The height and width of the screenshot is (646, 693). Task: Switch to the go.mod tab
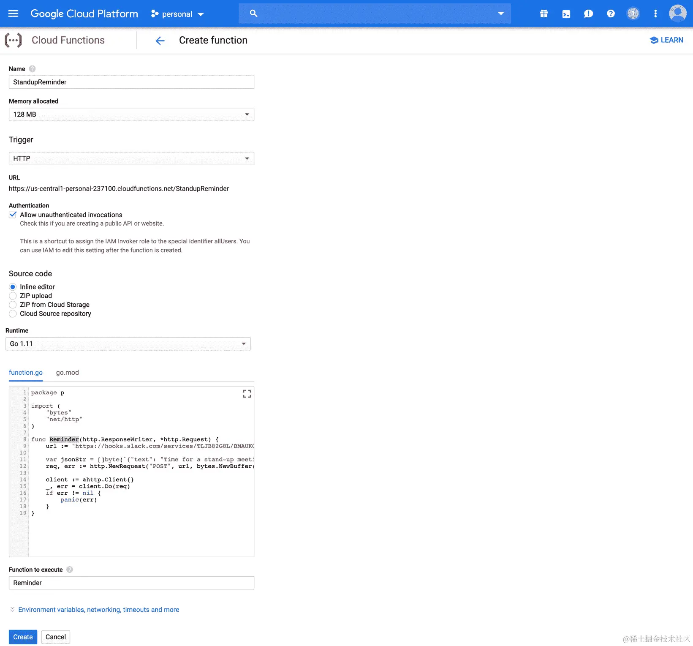(67, 372)
